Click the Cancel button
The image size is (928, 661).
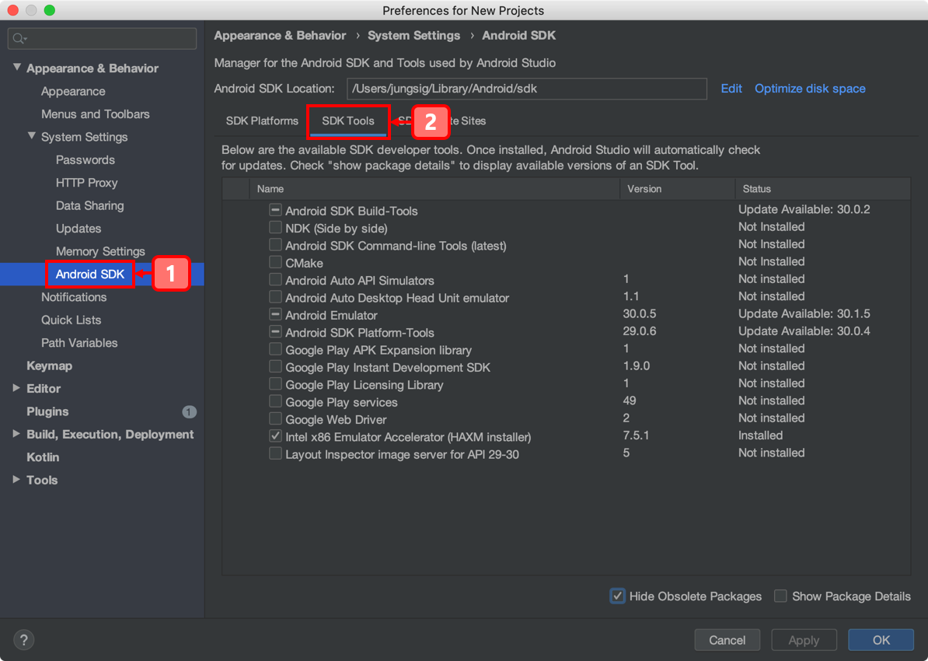tap(727, 640)
